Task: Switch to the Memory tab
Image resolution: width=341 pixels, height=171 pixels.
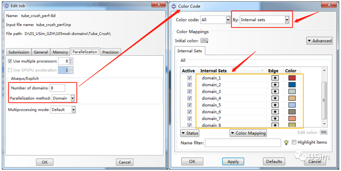Action: click(x=60, y=52)
